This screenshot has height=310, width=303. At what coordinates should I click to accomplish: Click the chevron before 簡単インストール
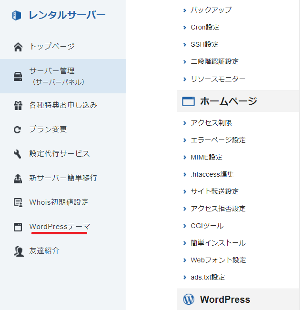click(185, 243)
